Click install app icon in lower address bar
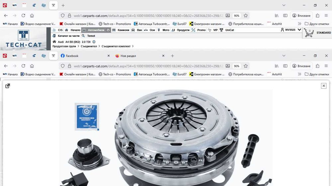The width and height of the screenshot is (332, 186). pos(228,66)
